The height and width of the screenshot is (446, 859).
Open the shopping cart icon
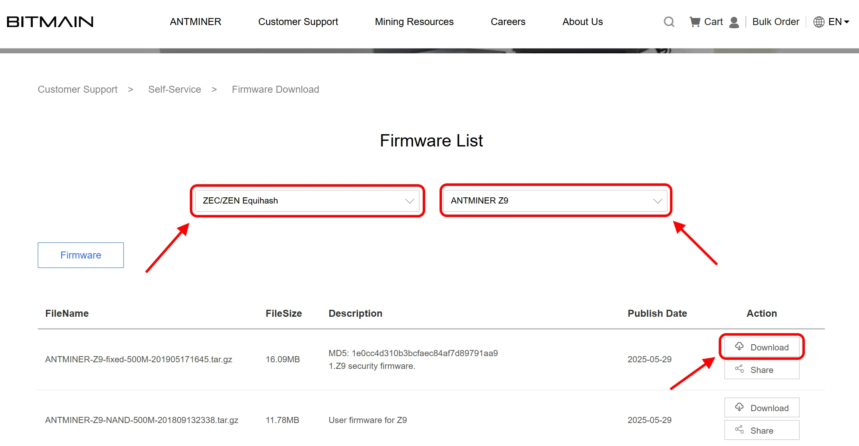tap(695, 22)
